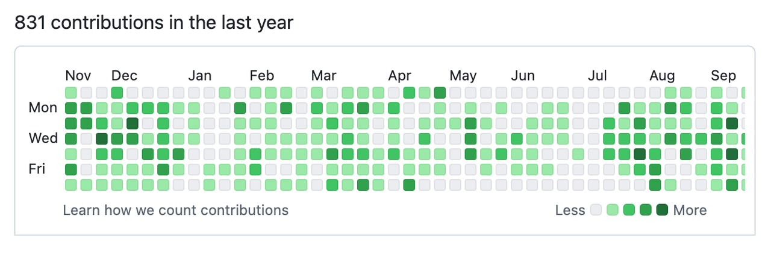Click the Jul month label
The height and width of the screenshot is (254, 771).
598,76
